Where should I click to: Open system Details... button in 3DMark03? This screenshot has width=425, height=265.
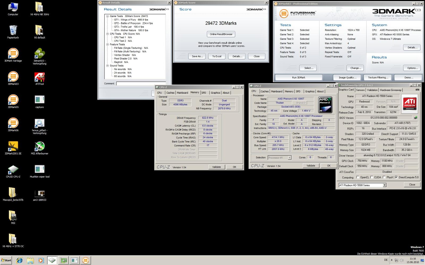[412, 47]
